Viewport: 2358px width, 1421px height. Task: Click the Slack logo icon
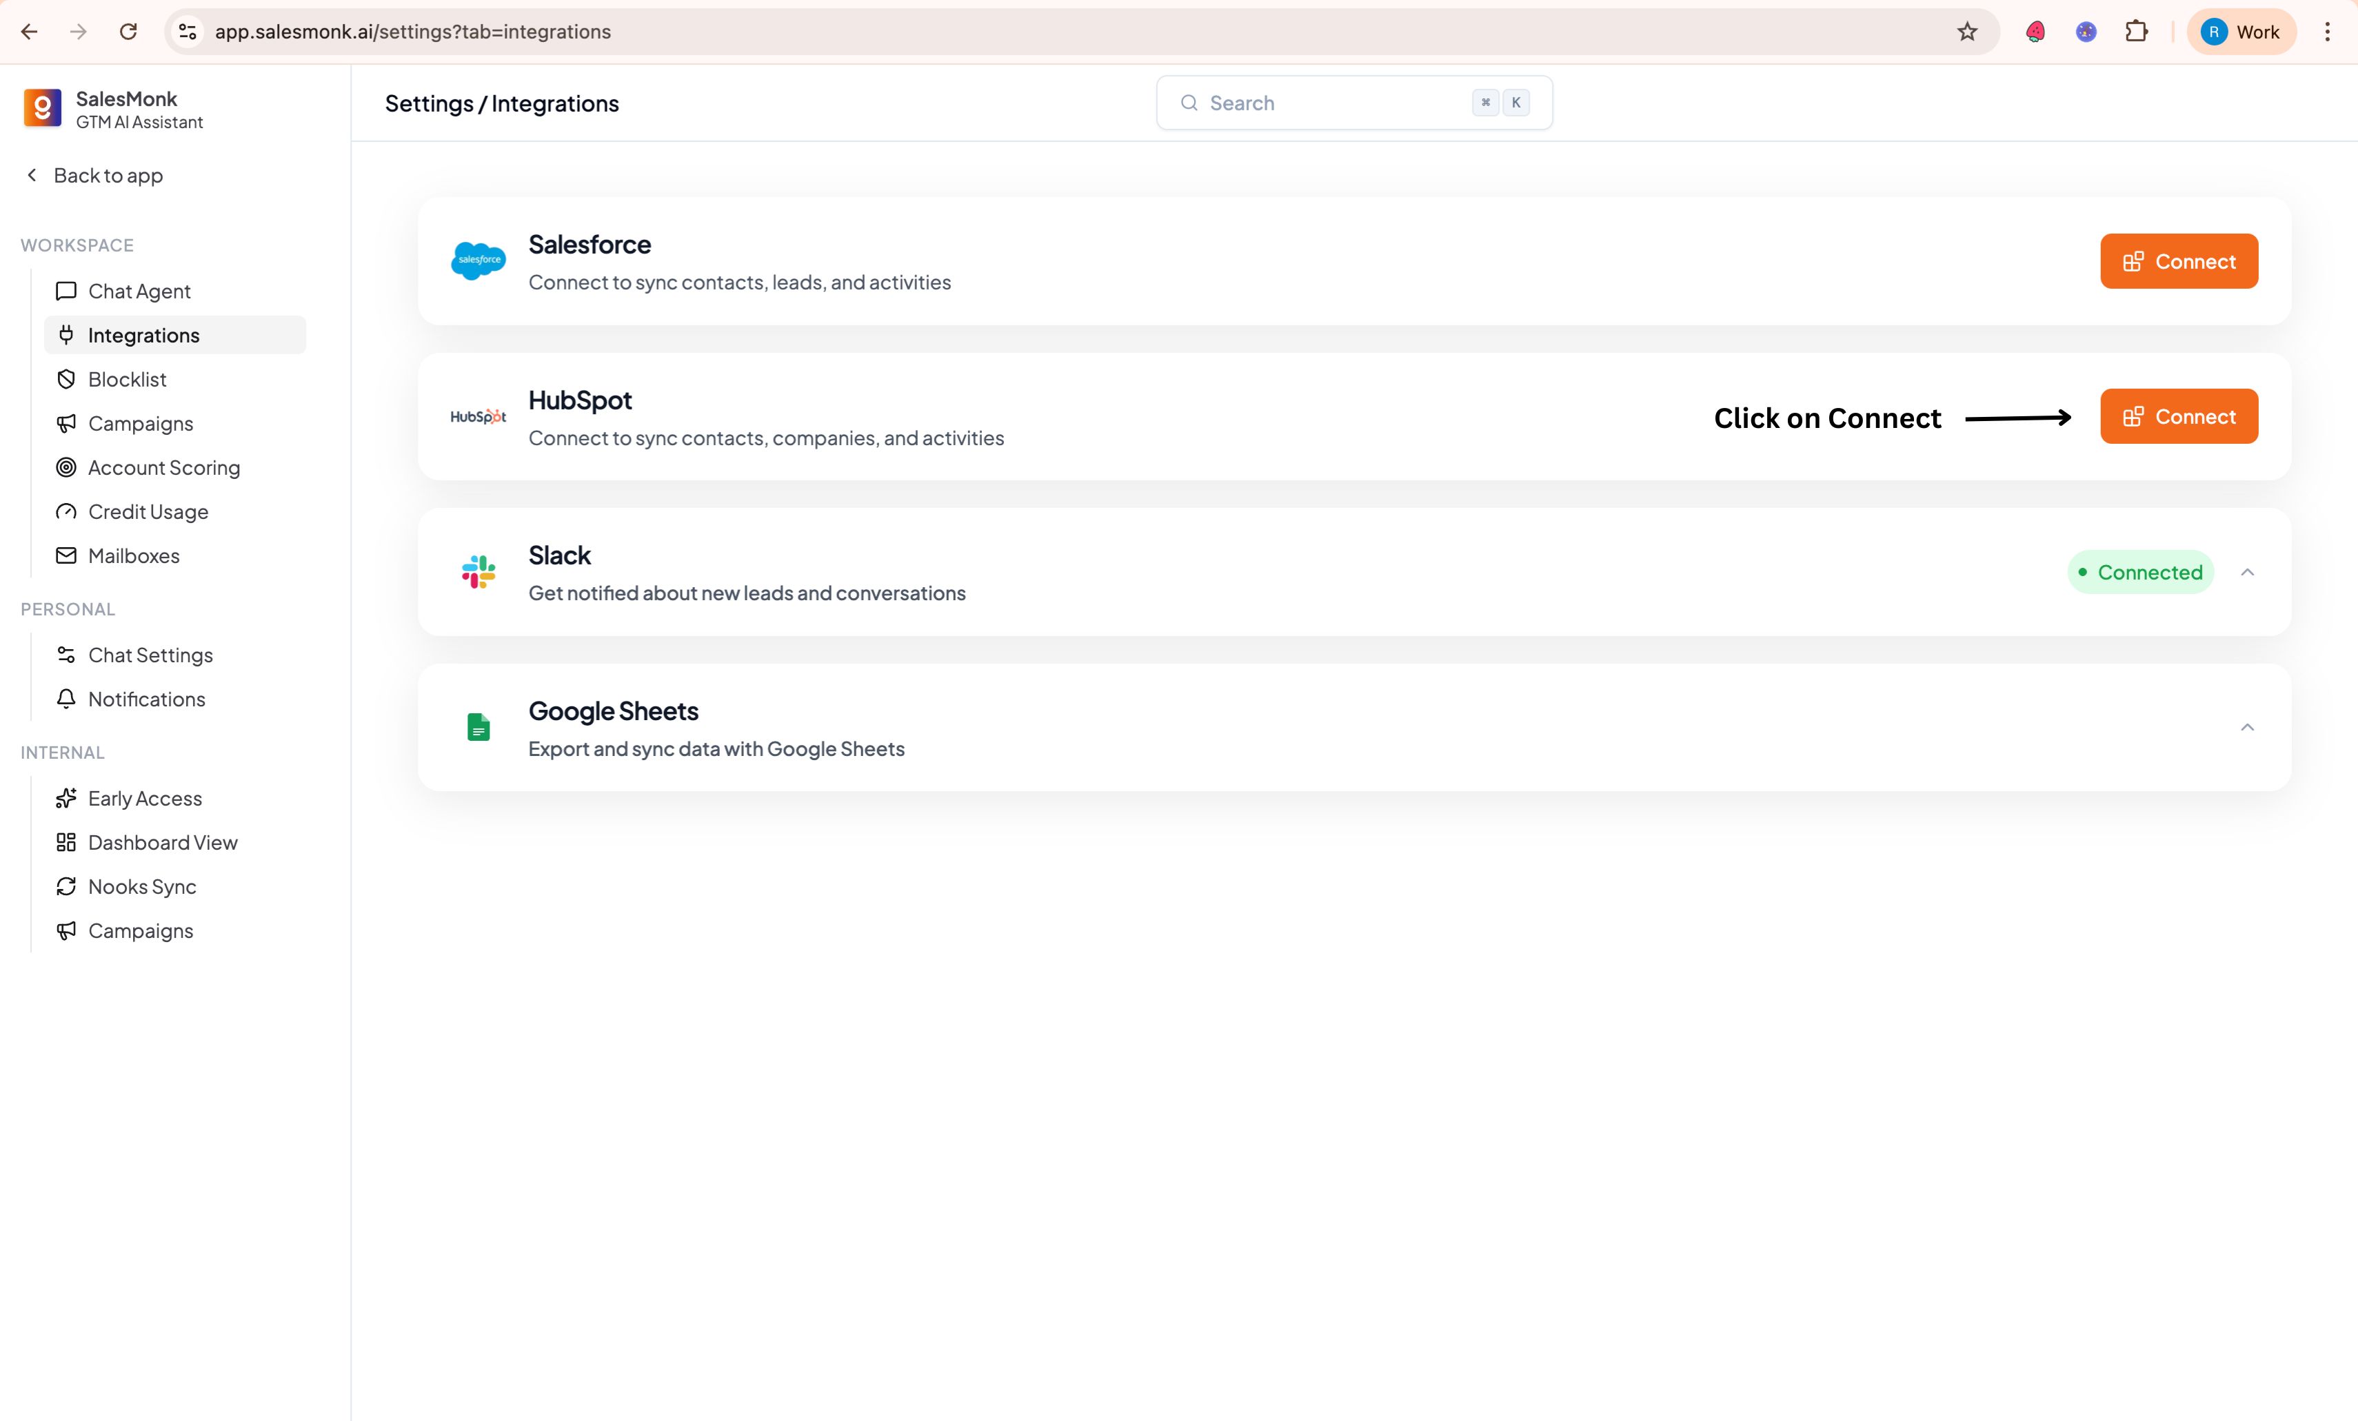pyautogui.click(x=478, y=572)
